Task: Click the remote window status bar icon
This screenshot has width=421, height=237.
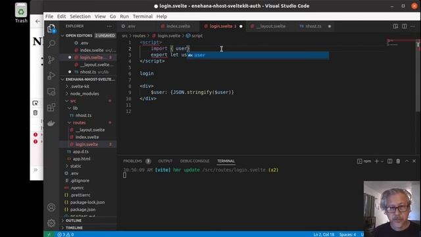Action: pyautogui.click(x=49, y=234)
